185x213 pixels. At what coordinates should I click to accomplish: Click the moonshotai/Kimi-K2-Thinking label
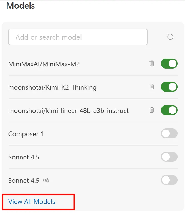[x=52, y=87]
